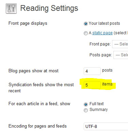Image resolution: width=128 pixels, height=132 pixels.
Task: Click 'For each article in a feed, show' label
Action: point(39,104)
